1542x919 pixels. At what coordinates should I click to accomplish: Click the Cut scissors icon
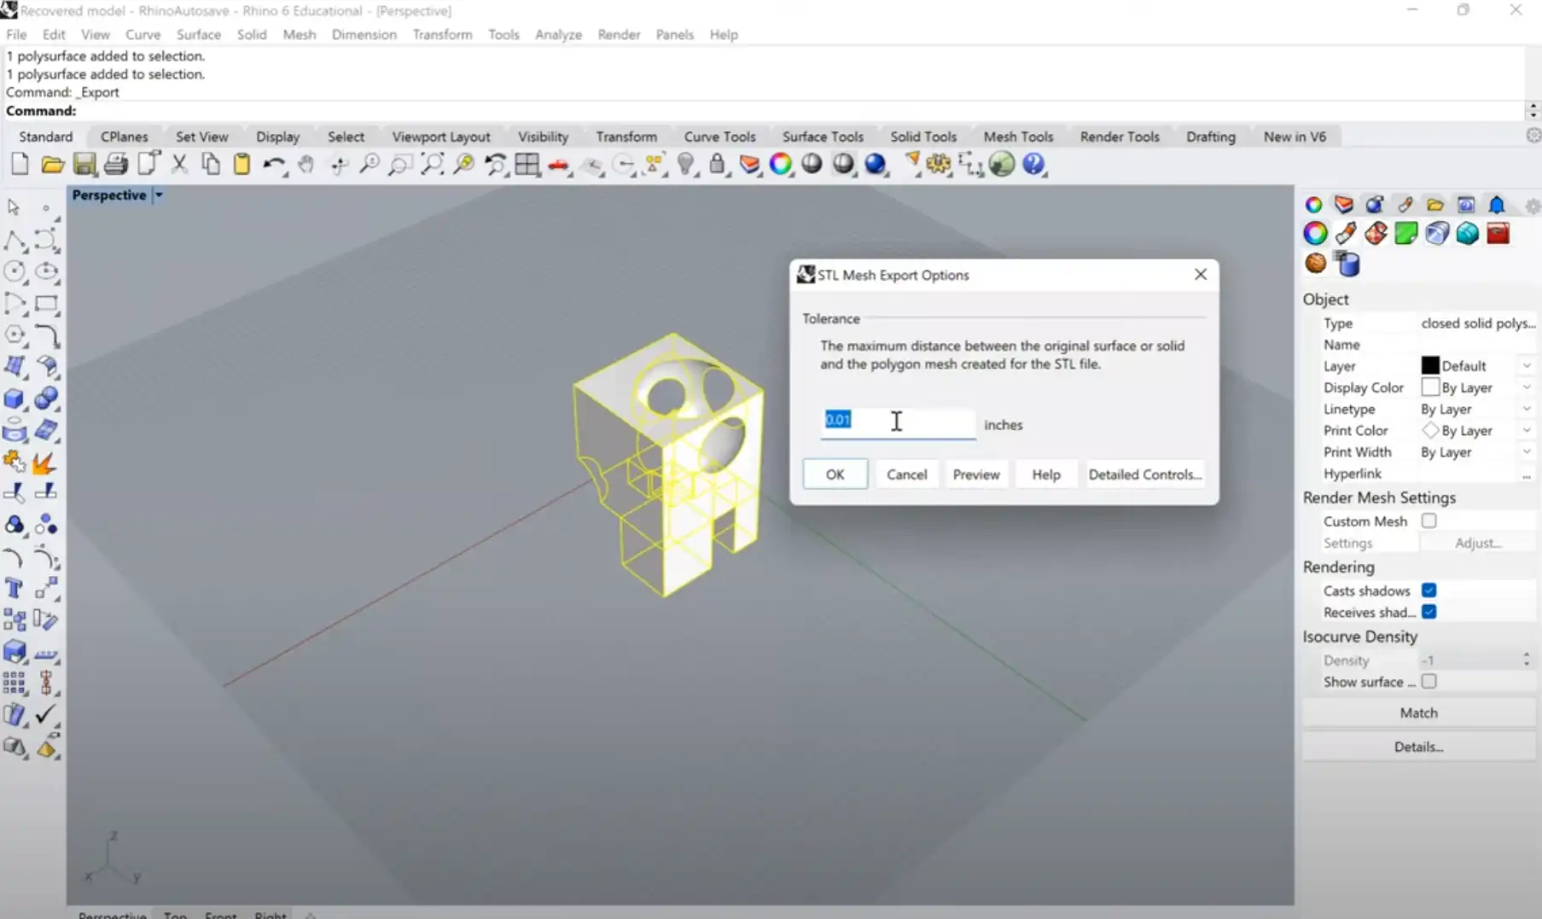coord(179,164)
